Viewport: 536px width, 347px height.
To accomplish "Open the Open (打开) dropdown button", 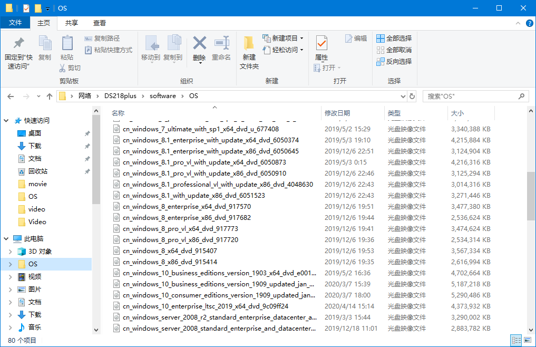I will tap(327, 68).
